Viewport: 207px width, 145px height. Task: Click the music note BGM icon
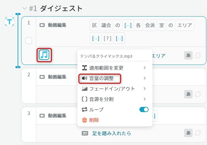45,55
